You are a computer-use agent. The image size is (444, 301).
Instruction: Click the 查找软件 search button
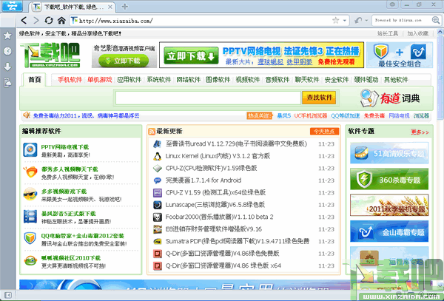[319, 98]
